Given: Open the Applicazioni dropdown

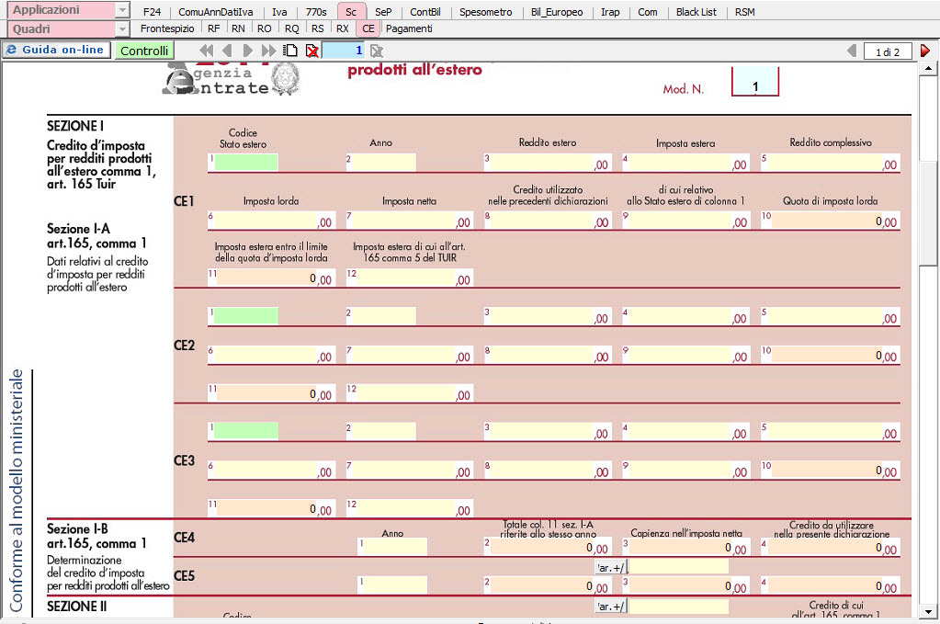Looking at the screenshot, I should (x=122, y=10).
